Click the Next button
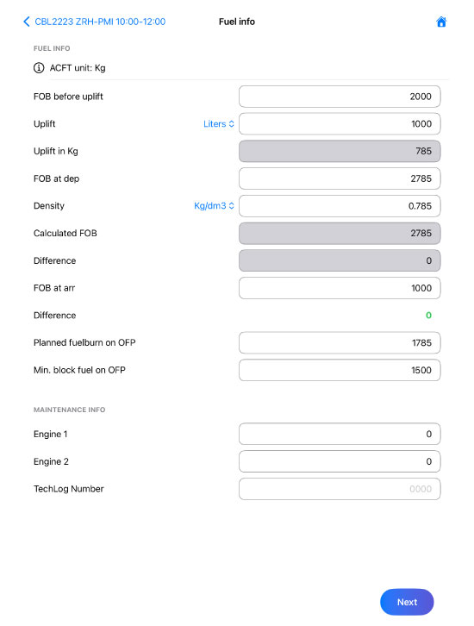Screen dimensions: 474x626 [407, 602]
